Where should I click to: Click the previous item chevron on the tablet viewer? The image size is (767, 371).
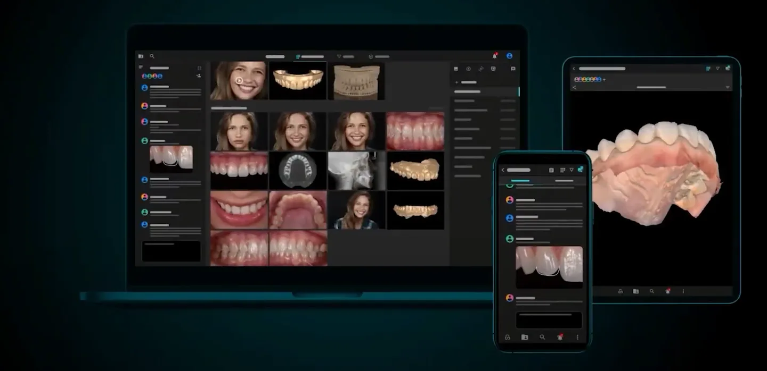pyautogui.click(x=574, y=87)
